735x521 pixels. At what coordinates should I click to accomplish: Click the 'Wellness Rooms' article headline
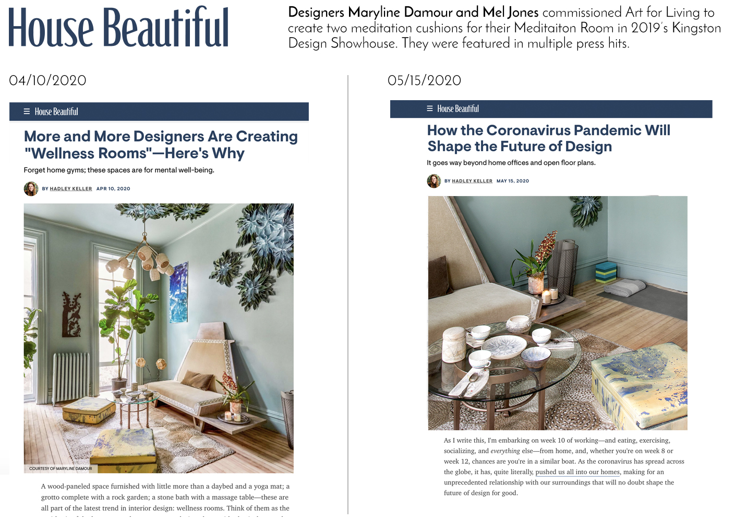(161, 144)
